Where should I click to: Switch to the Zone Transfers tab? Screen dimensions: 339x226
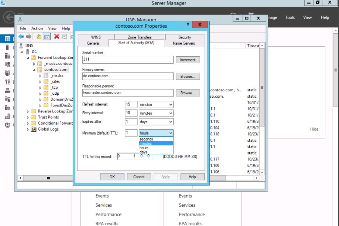(x=140, y=37)
